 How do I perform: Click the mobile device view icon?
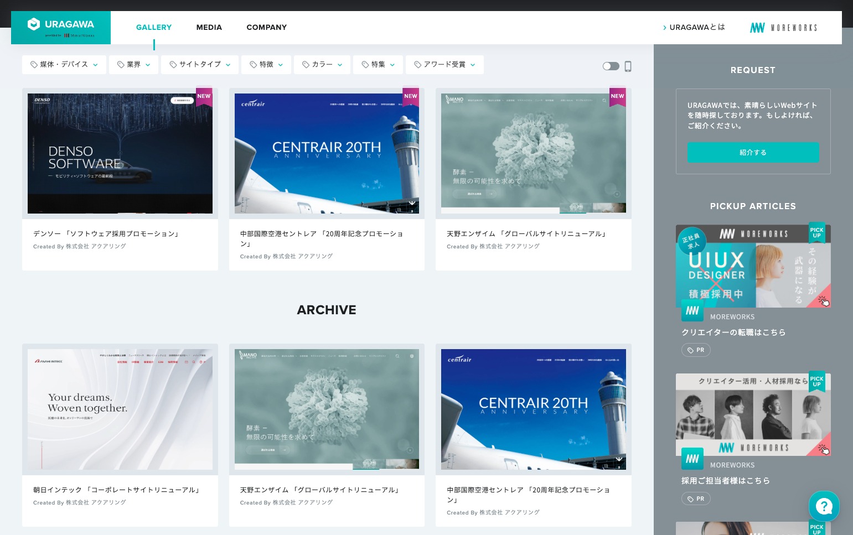628,66
